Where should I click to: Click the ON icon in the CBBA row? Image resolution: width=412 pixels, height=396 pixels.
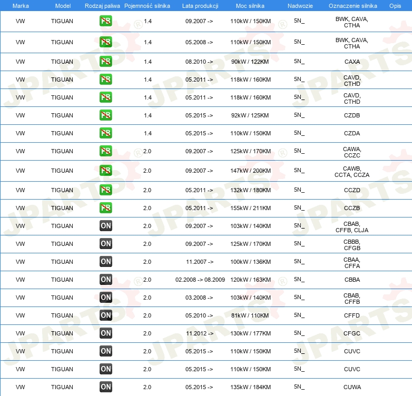click(x=105, y=280)
